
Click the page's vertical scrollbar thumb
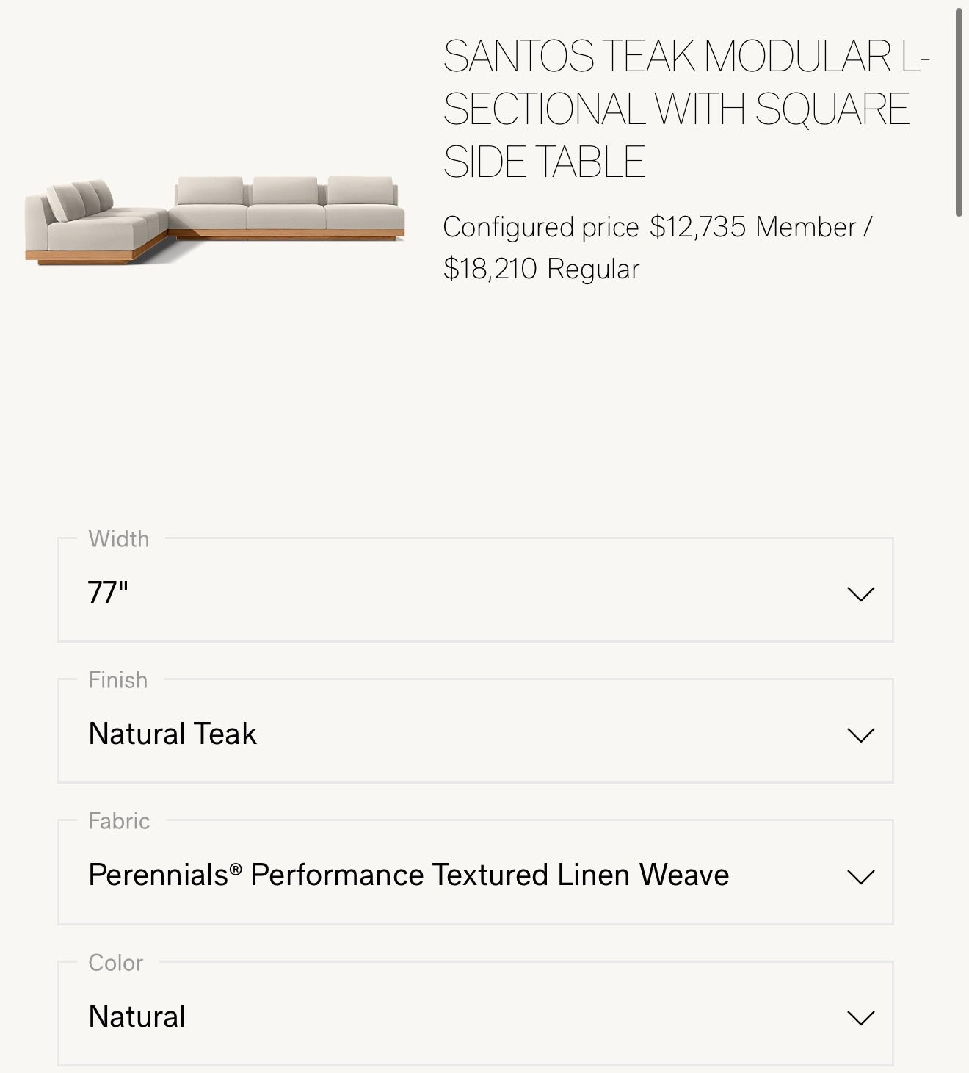coord(959,110)
